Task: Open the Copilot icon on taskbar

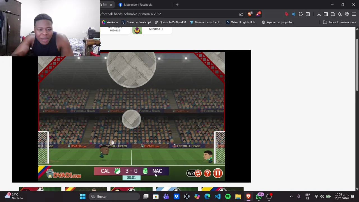Action: [x=197, y=196]
